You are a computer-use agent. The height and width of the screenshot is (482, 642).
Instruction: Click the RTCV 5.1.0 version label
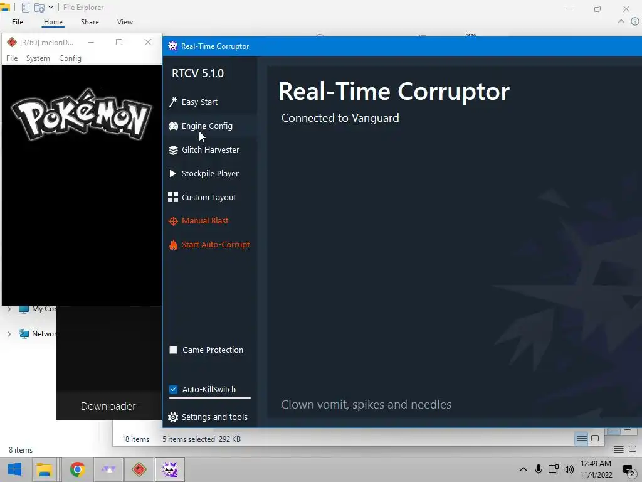point(197,73)
